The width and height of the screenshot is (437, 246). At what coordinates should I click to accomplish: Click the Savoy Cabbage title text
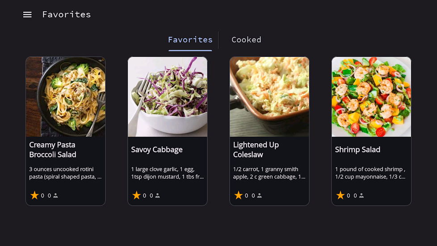pyautogui.click(x=157, y=150)
